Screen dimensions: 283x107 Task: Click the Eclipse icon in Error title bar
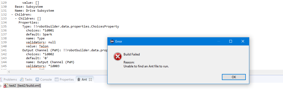pos(112,41)
